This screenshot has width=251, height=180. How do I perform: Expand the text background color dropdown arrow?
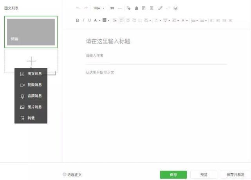pos(108,20)
